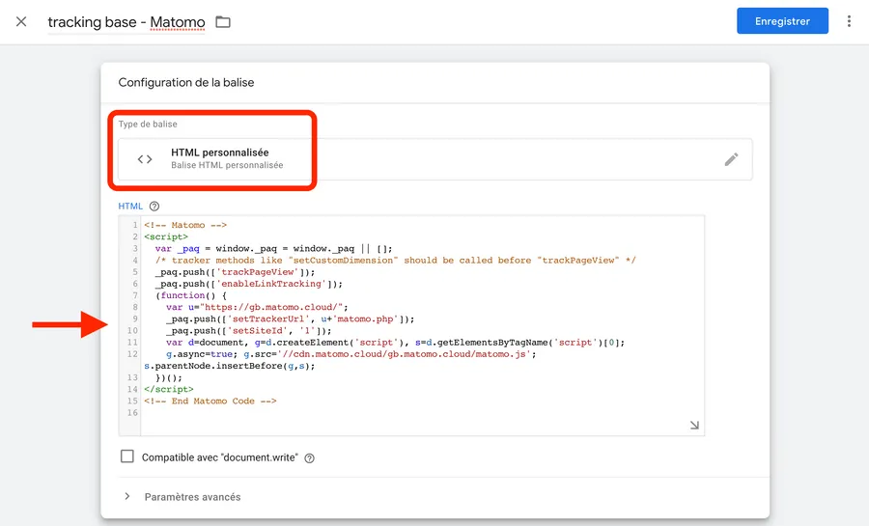The height and width of the screenshot is (526, 869).
Task: Click the '<!-- Matomo -->' comment line
Action: [x=185, y=225]
